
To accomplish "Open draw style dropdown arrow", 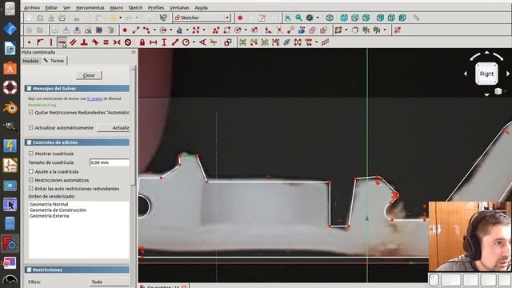I will click(318, 18).
